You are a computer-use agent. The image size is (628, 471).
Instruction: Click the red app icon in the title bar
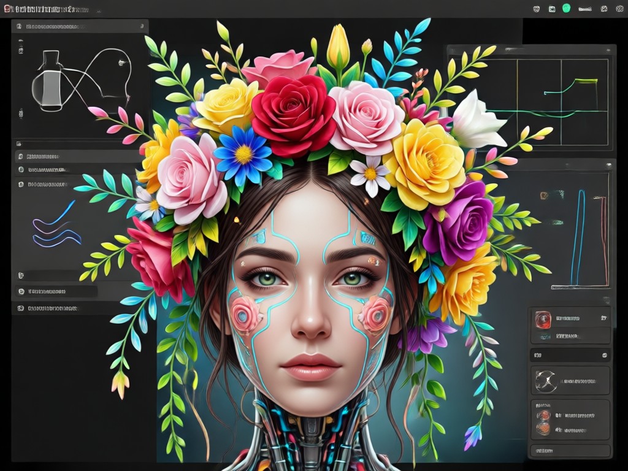[6, 9]
